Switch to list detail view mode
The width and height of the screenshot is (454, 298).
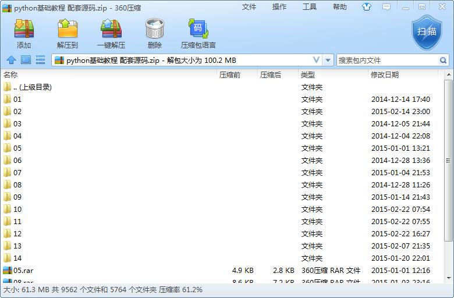(40, 60)
